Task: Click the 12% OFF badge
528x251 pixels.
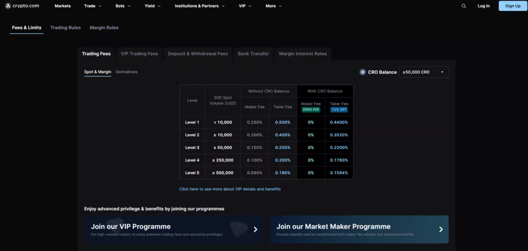Action: (339, 110)
